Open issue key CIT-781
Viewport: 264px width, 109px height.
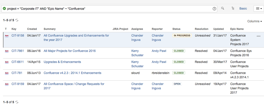(x=17, y=73)
